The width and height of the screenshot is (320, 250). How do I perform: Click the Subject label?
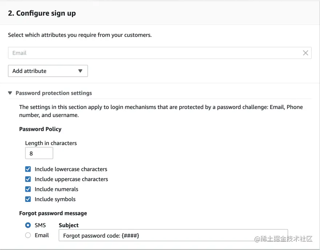[x=69, y=225]
